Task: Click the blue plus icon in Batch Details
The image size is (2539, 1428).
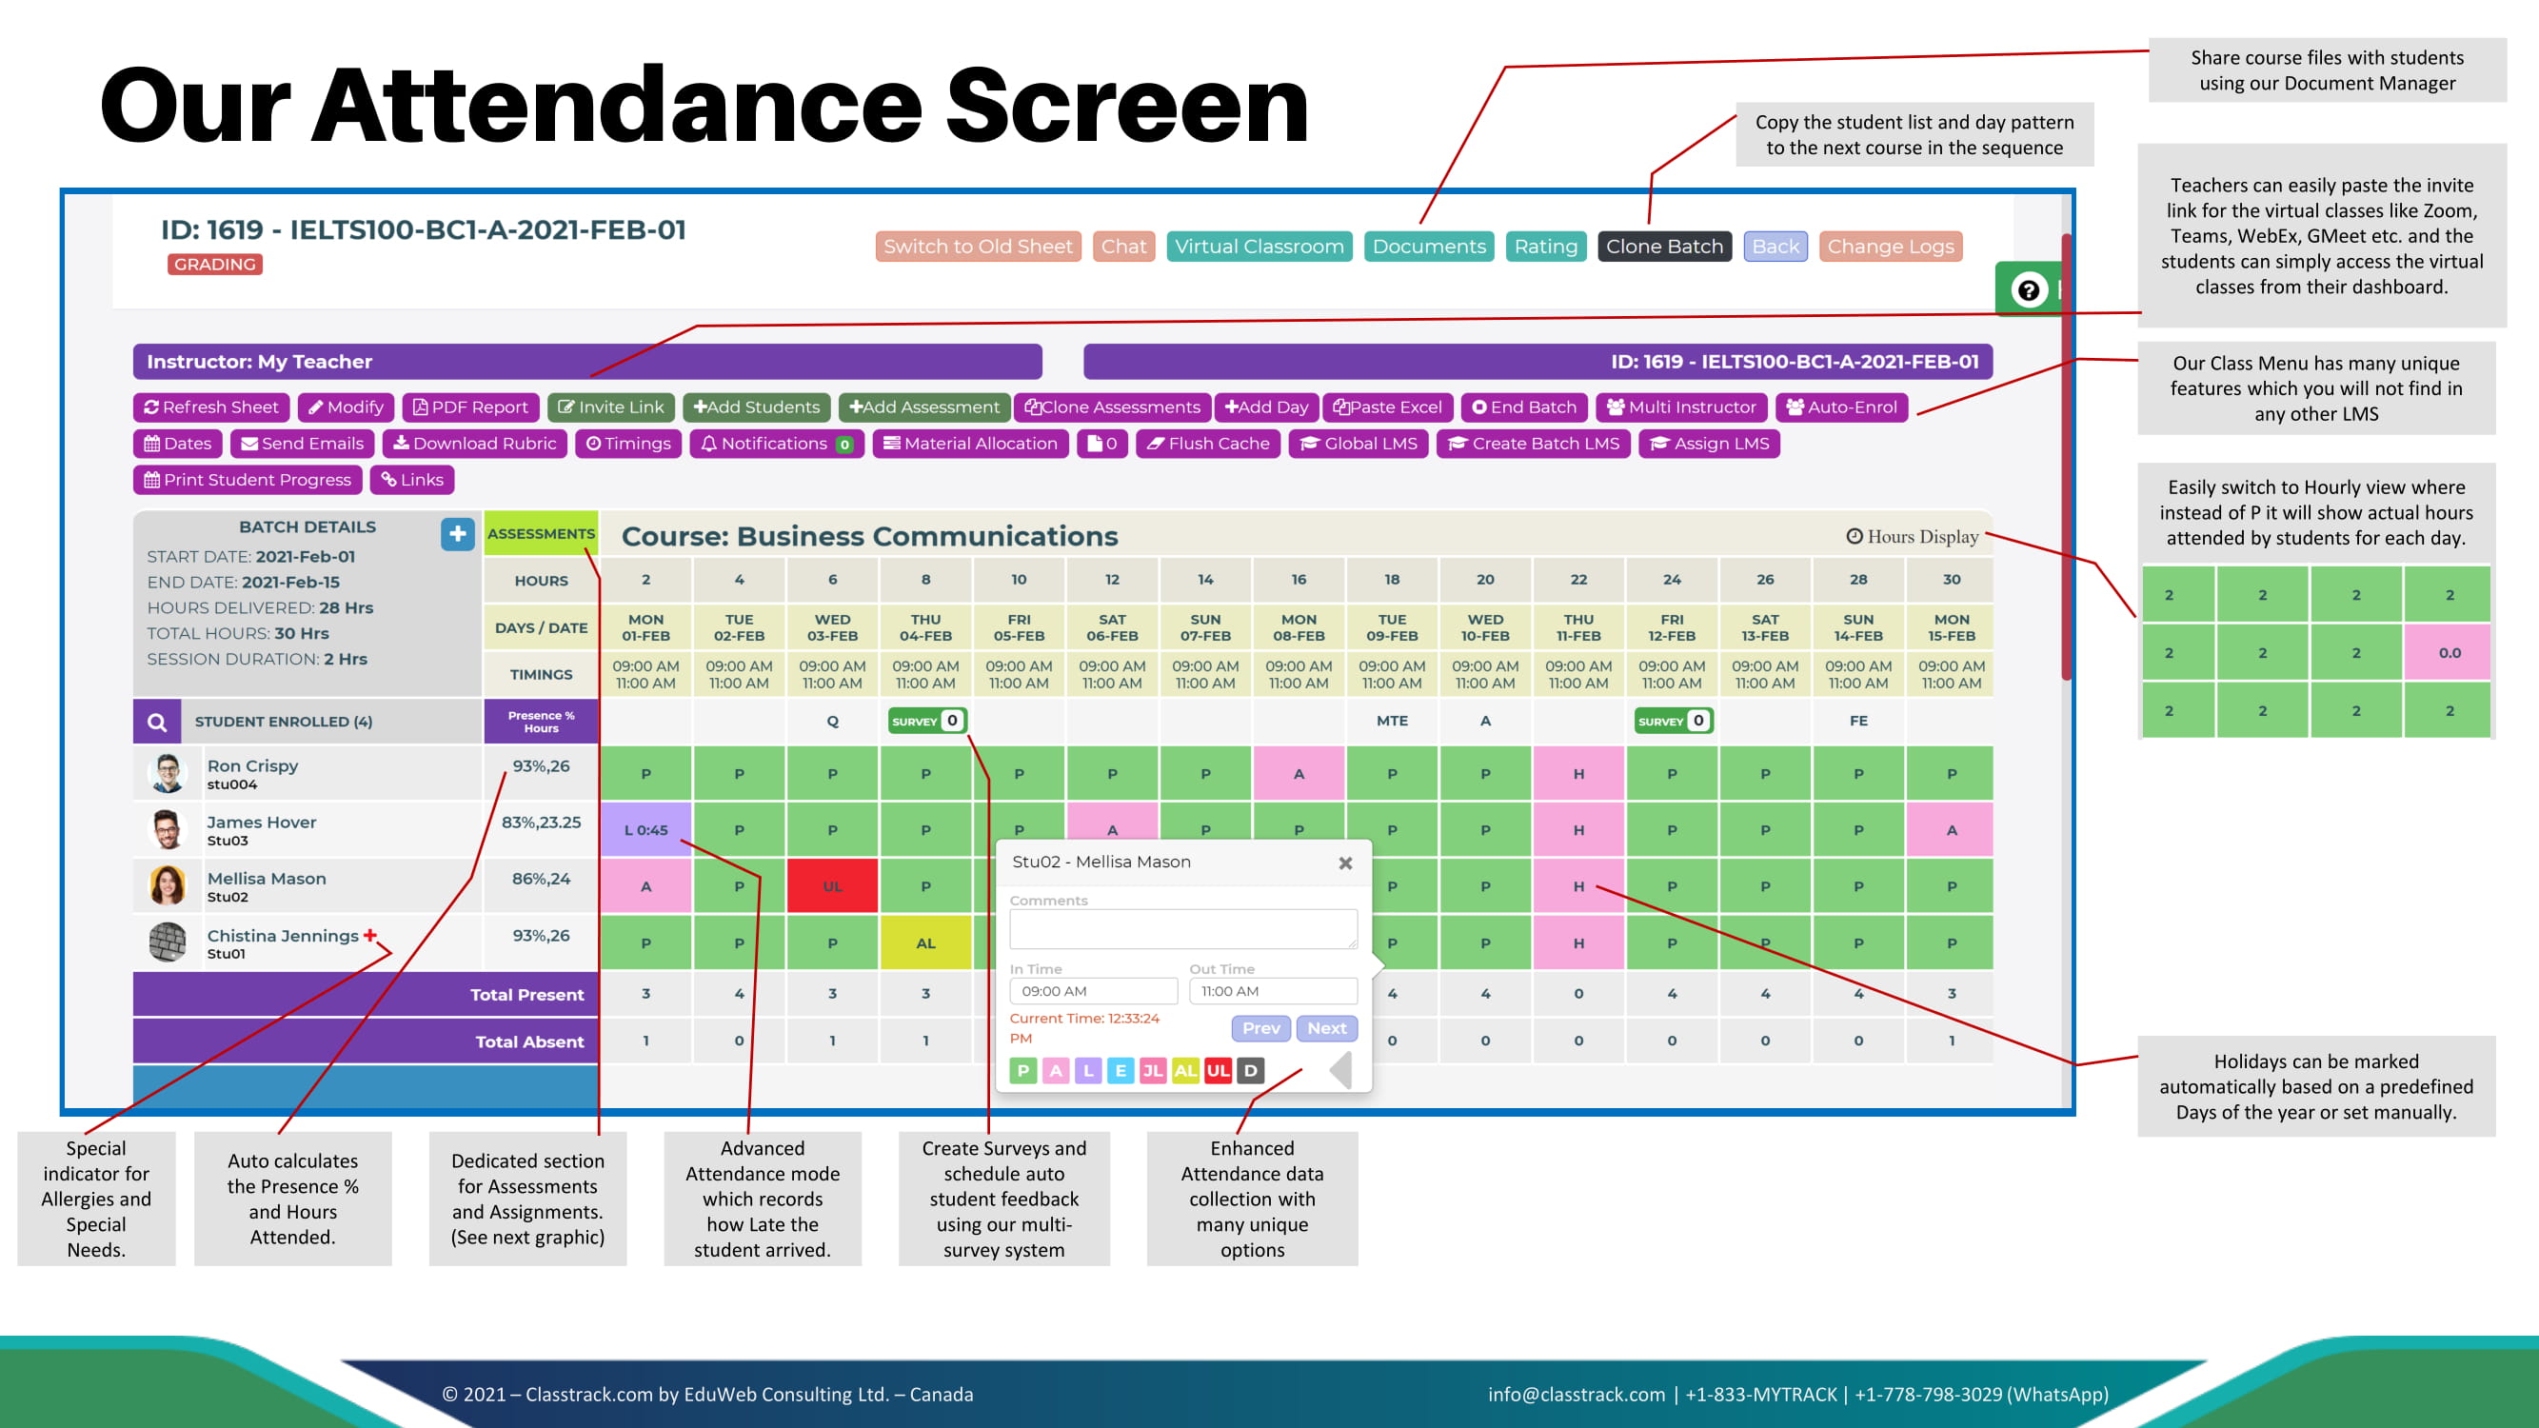Action: 457,534
